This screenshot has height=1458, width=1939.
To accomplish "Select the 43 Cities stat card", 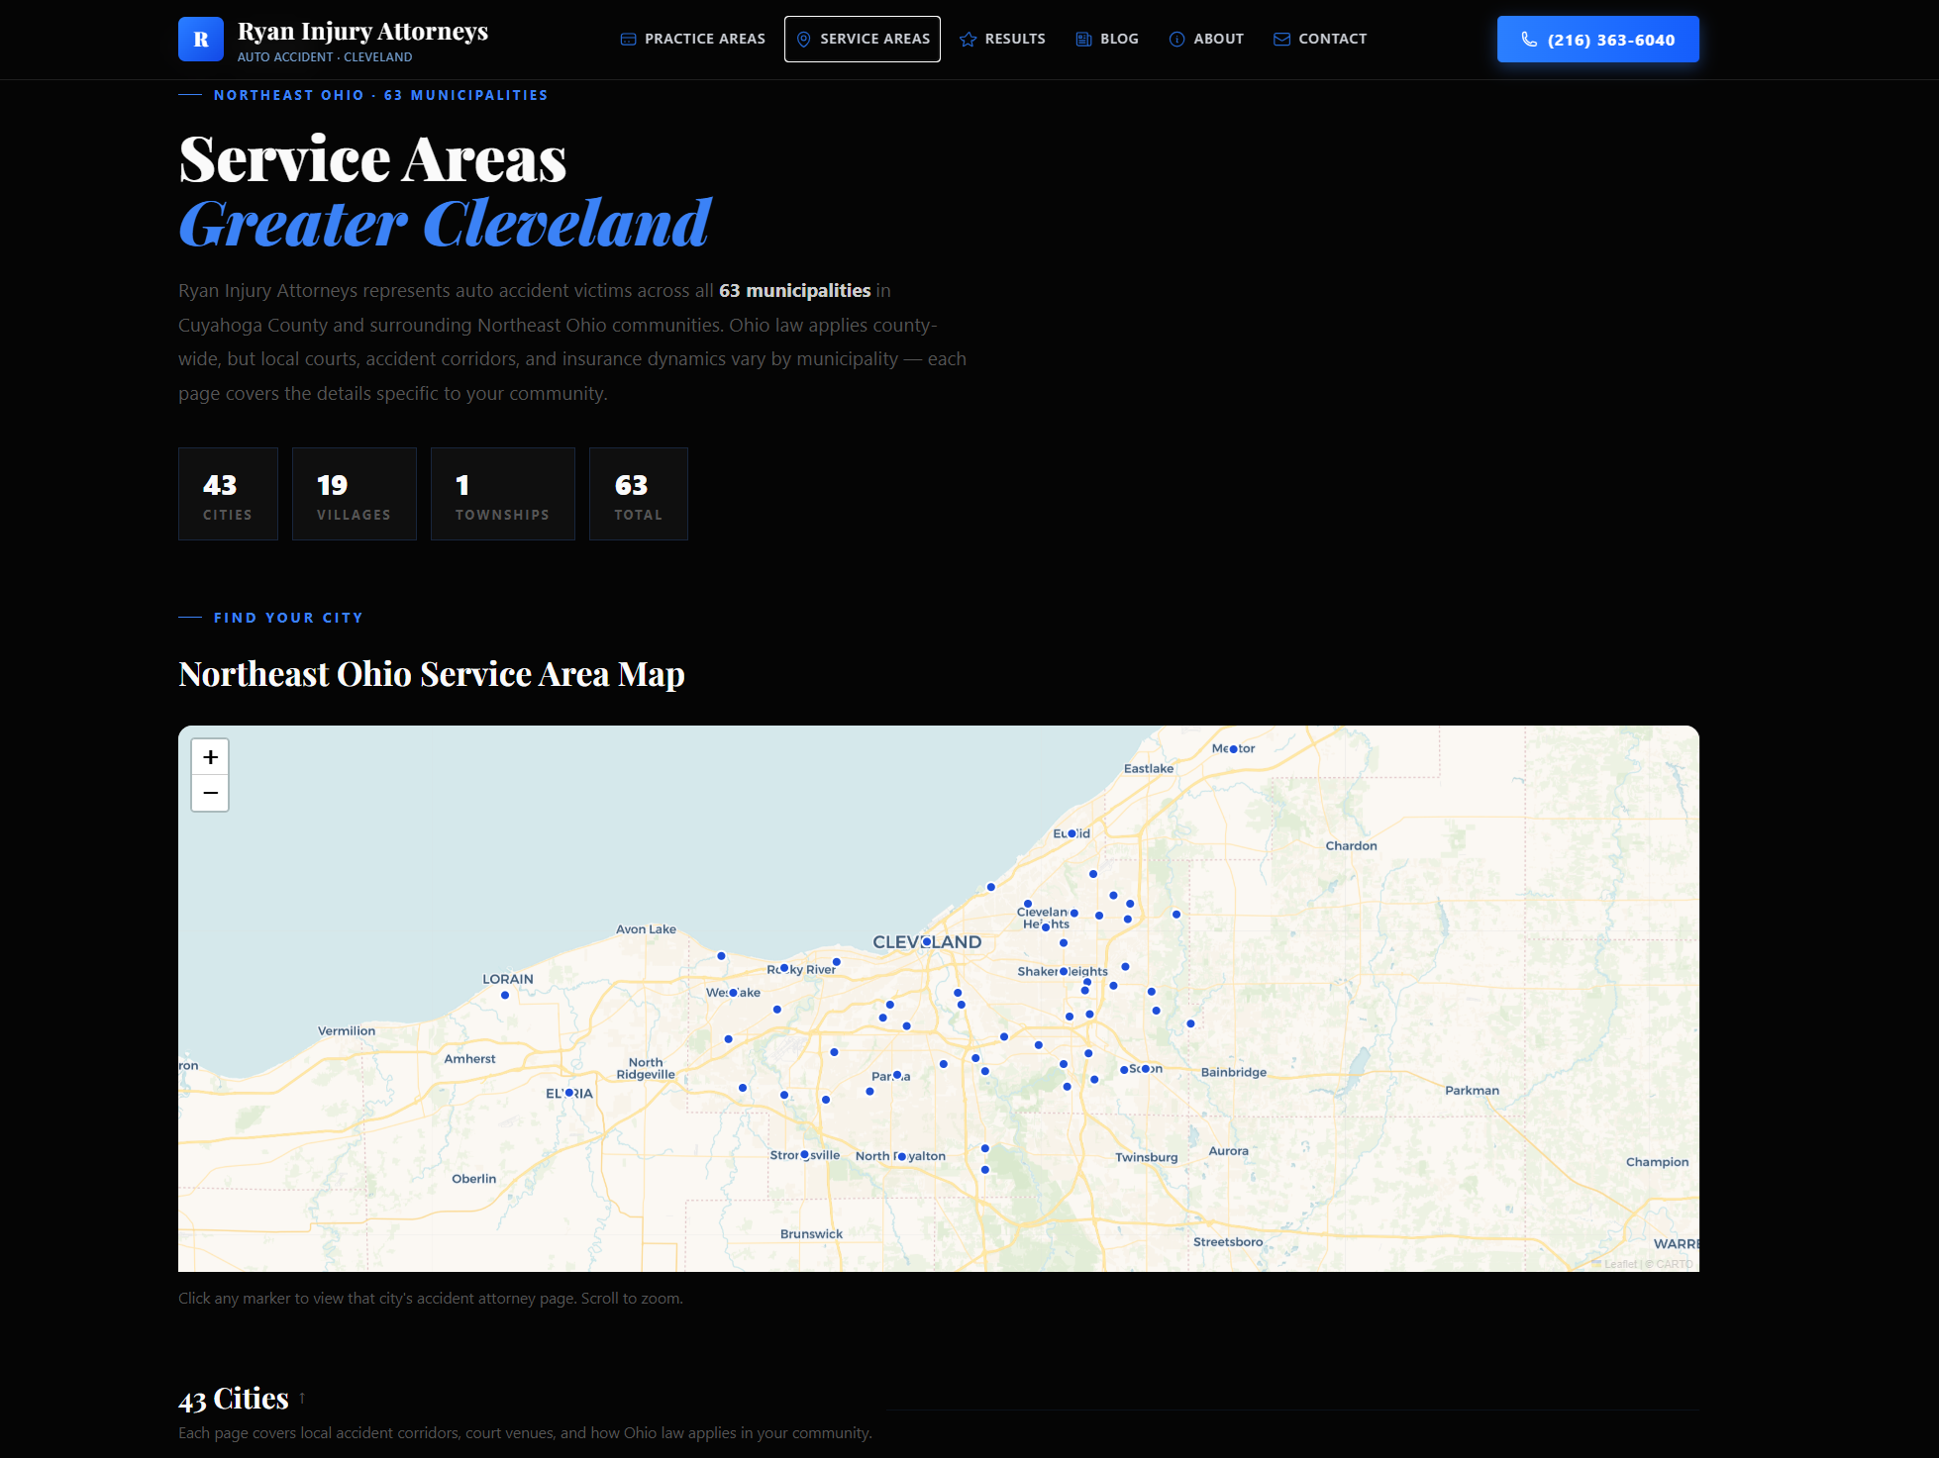I will point(228,494).
